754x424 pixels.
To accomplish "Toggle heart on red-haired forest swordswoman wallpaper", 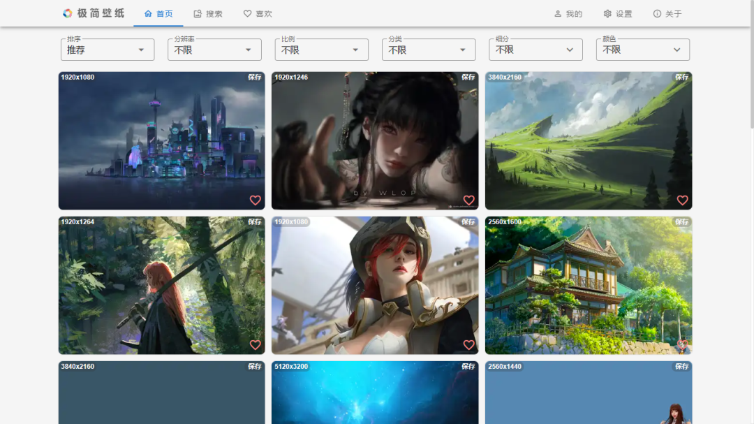I will [x=256, y=344].
